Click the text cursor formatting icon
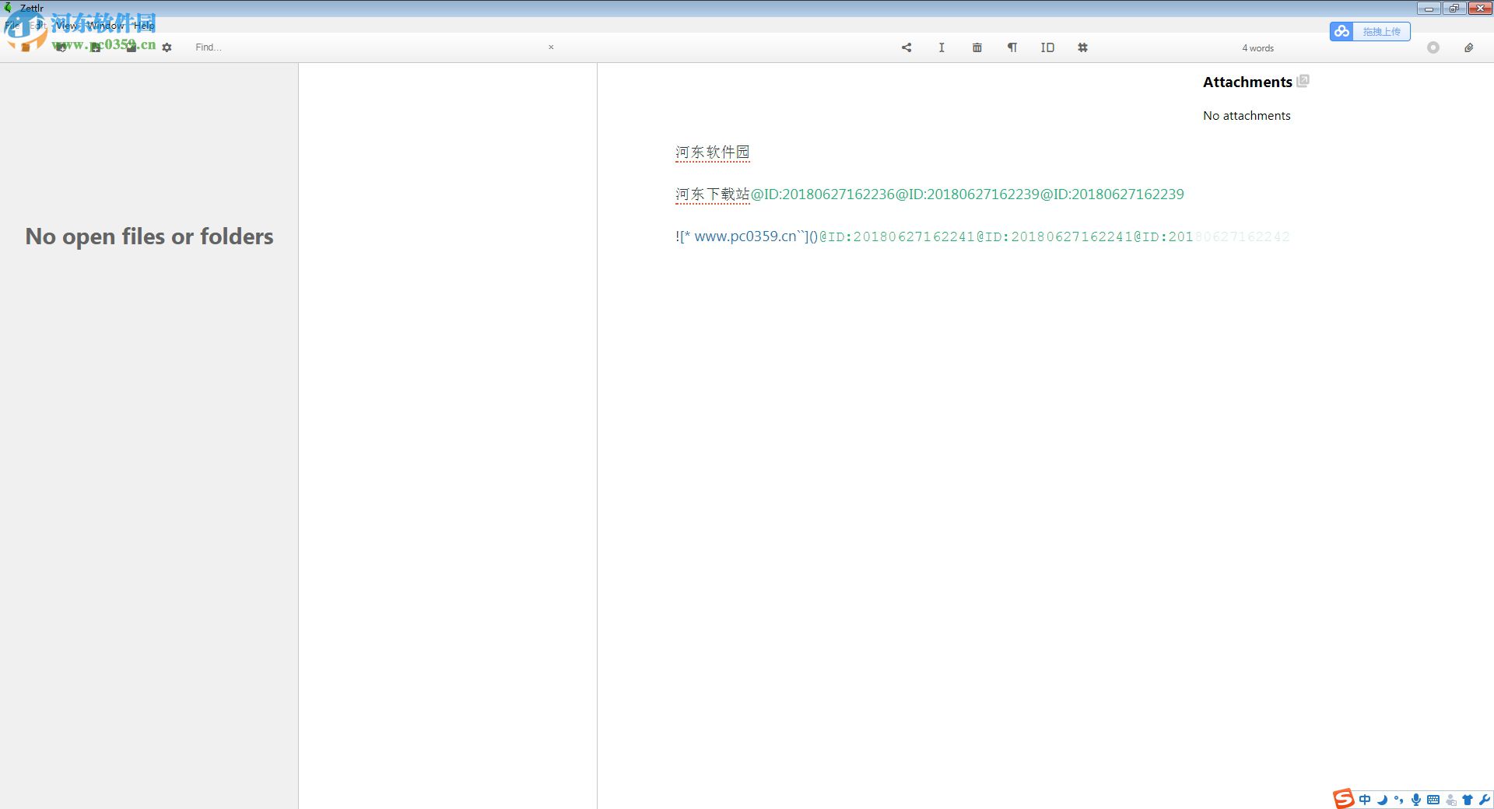The image size is (1494, 809). [942, 47]
